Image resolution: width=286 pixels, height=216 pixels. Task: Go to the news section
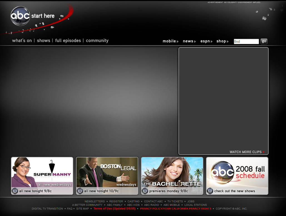pos(188,41)
